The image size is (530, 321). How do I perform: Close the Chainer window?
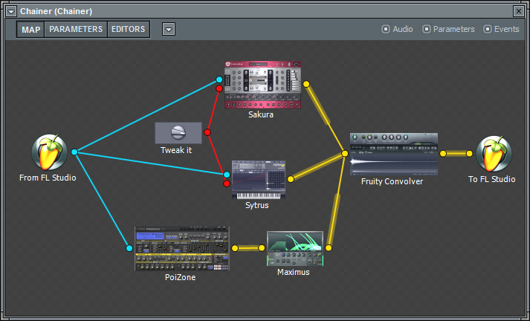coord(519,11)
